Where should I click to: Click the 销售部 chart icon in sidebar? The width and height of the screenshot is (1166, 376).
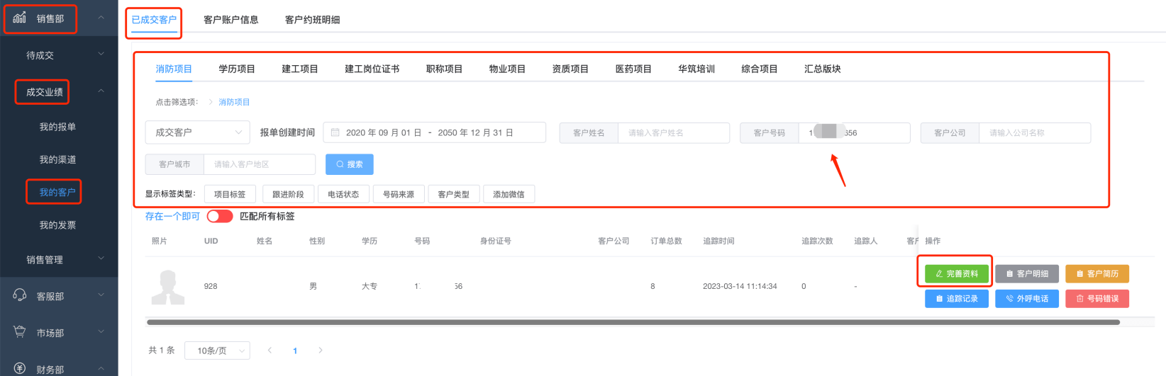tap(20, 18)
